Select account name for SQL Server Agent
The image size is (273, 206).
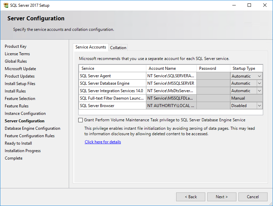[171, 76]
